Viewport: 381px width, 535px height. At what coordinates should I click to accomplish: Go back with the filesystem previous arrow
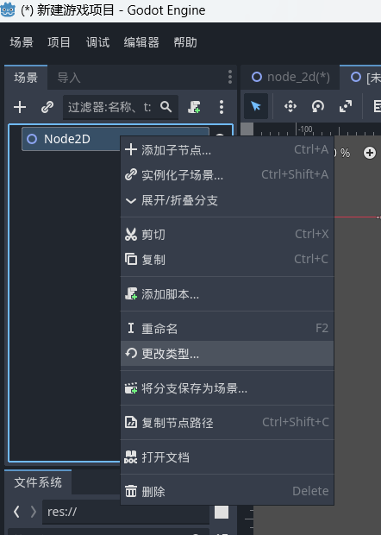click(16, 512)
